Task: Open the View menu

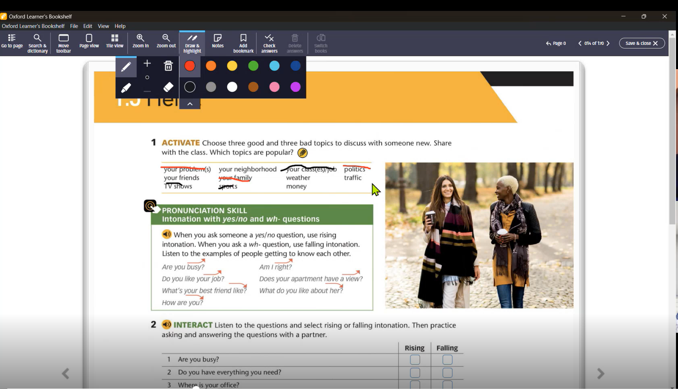Action: [x=103, y=26]
